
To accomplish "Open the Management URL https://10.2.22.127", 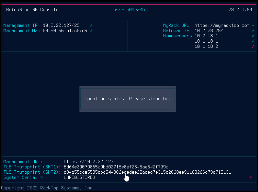I will 88,162.
